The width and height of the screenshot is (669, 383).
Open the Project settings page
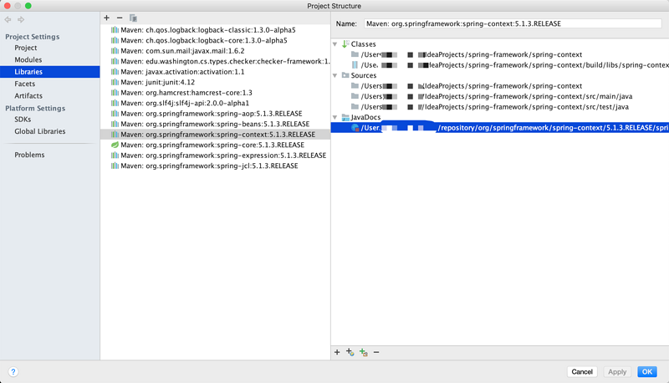point(26,48)
